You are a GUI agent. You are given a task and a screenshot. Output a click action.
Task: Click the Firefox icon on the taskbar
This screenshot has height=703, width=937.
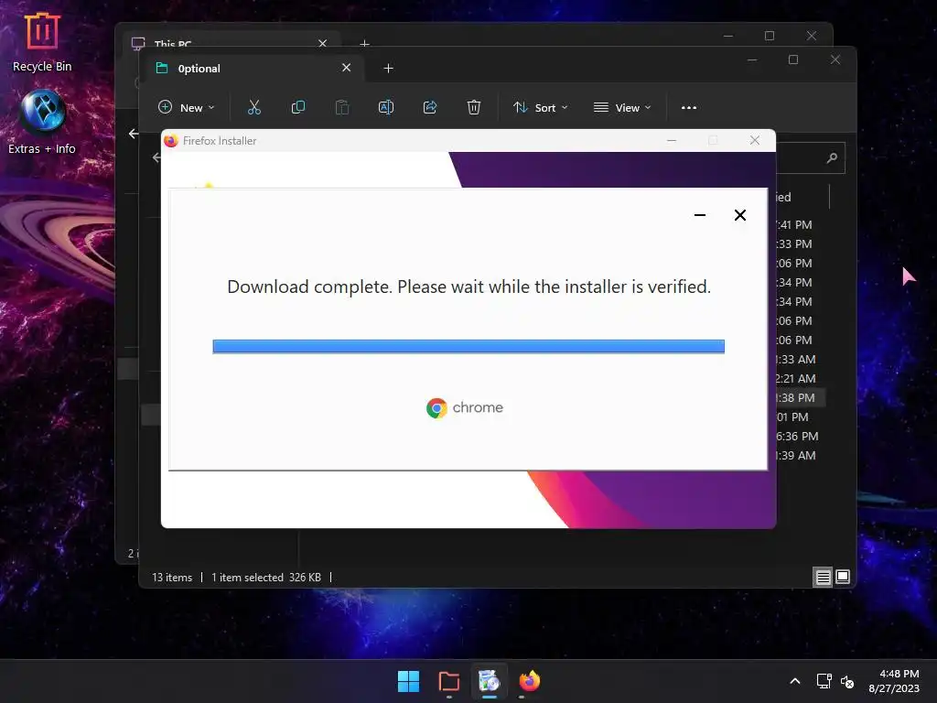tap(530, 681)
